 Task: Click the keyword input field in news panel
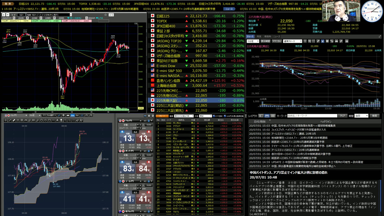click(x=312, y=116)
